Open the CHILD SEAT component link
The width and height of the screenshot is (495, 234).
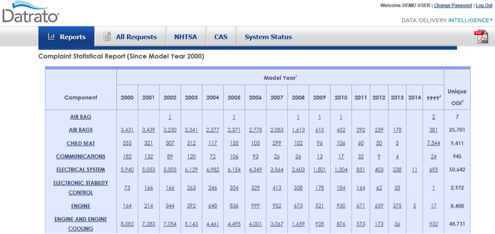81,143
